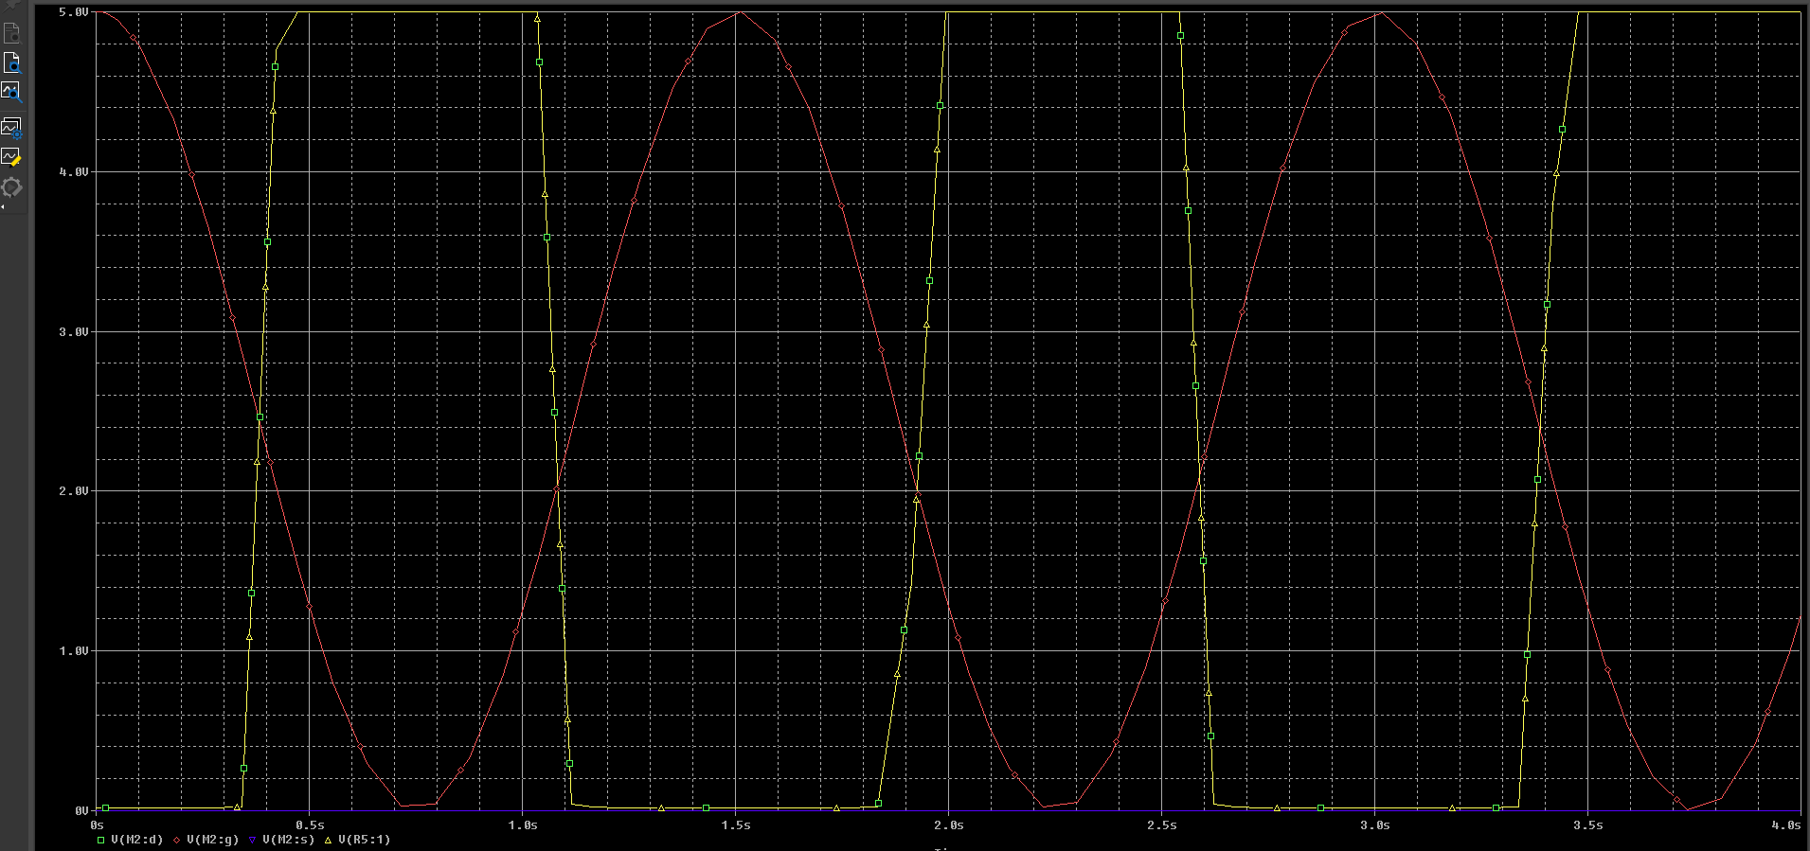Select the V(R5:1) trace legend entry

tap(357, 840)
